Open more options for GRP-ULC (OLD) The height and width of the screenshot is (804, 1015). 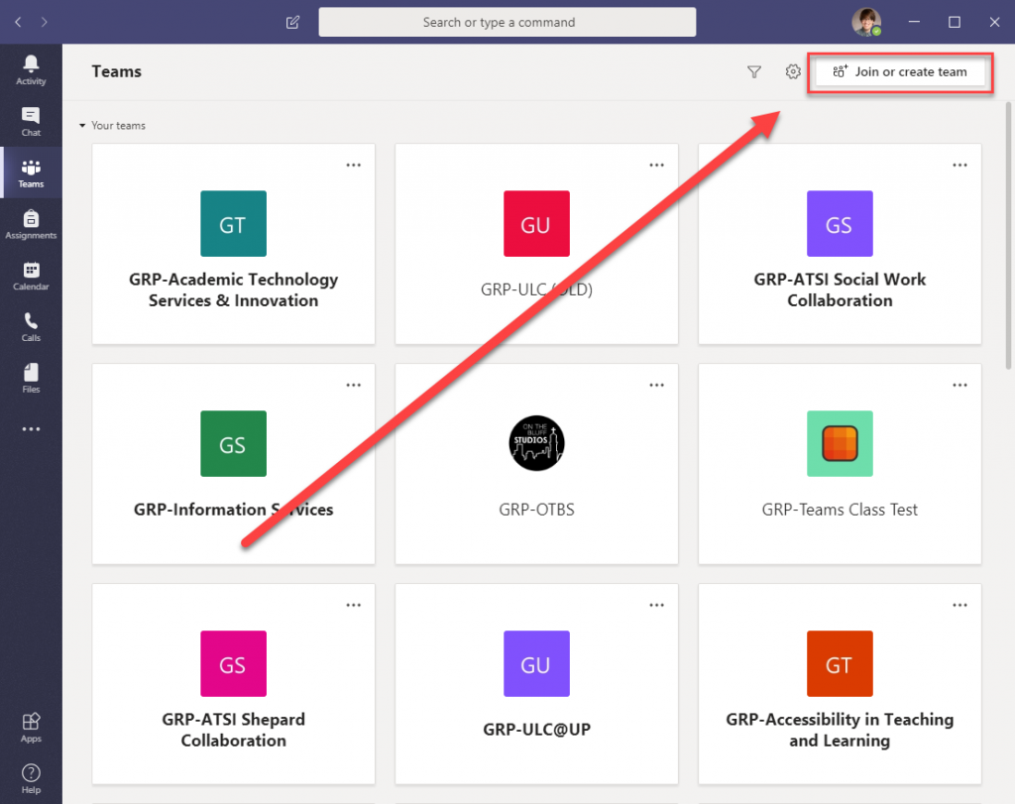pyautogui.click(x=656, y=166)
